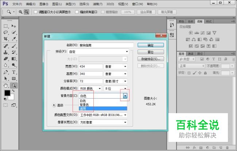Select the Rectangle shape tool
This screenshot has height=151, width=237.
point(14,79)
